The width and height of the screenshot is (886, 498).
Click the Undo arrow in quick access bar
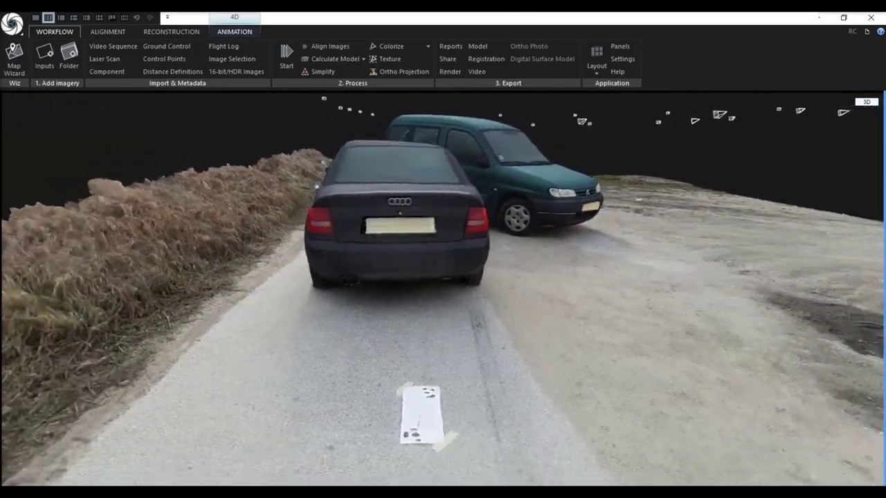(x=136, y=17)
